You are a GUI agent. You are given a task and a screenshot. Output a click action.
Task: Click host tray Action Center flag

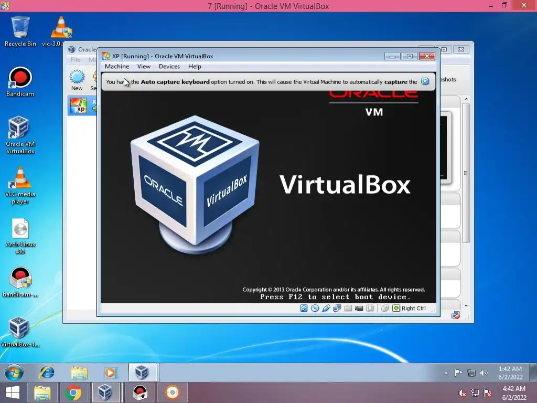coord(488,393)
